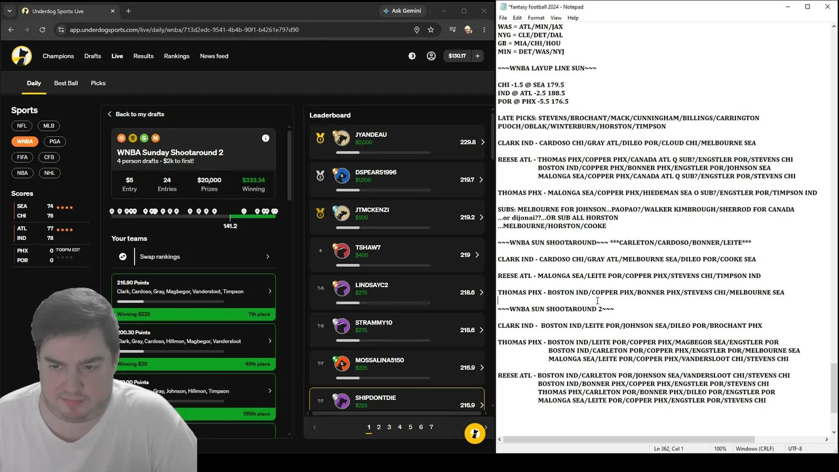Image resolution: width=839 pixels, height=472 pixels.
Task: Open the Chrome three-dot menu
Action: (x=484, y=29)
